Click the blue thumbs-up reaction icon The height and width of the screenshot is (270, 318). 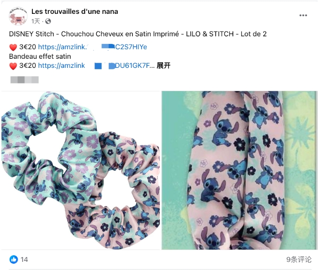click(x=14, y=259)
